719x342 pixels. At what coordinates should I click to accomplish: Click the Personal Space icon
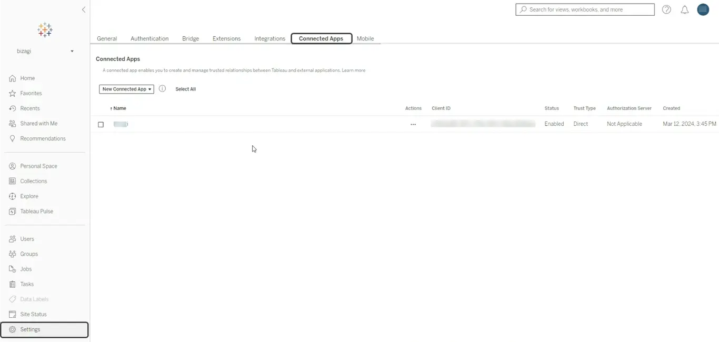click(13, 166)
